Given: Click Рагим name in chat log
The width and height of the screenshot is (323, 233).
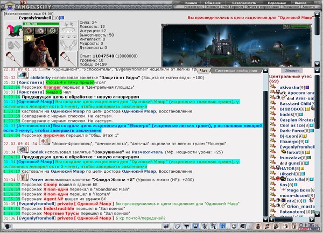Looking at the screenshot, I should [37, 180].
